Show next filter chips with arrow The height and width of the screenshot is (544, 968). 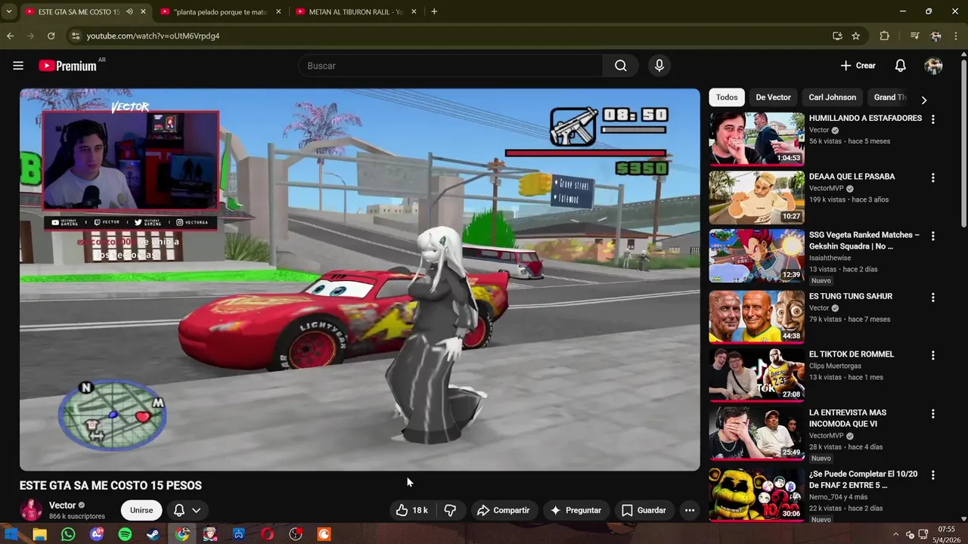pos(923,99)
